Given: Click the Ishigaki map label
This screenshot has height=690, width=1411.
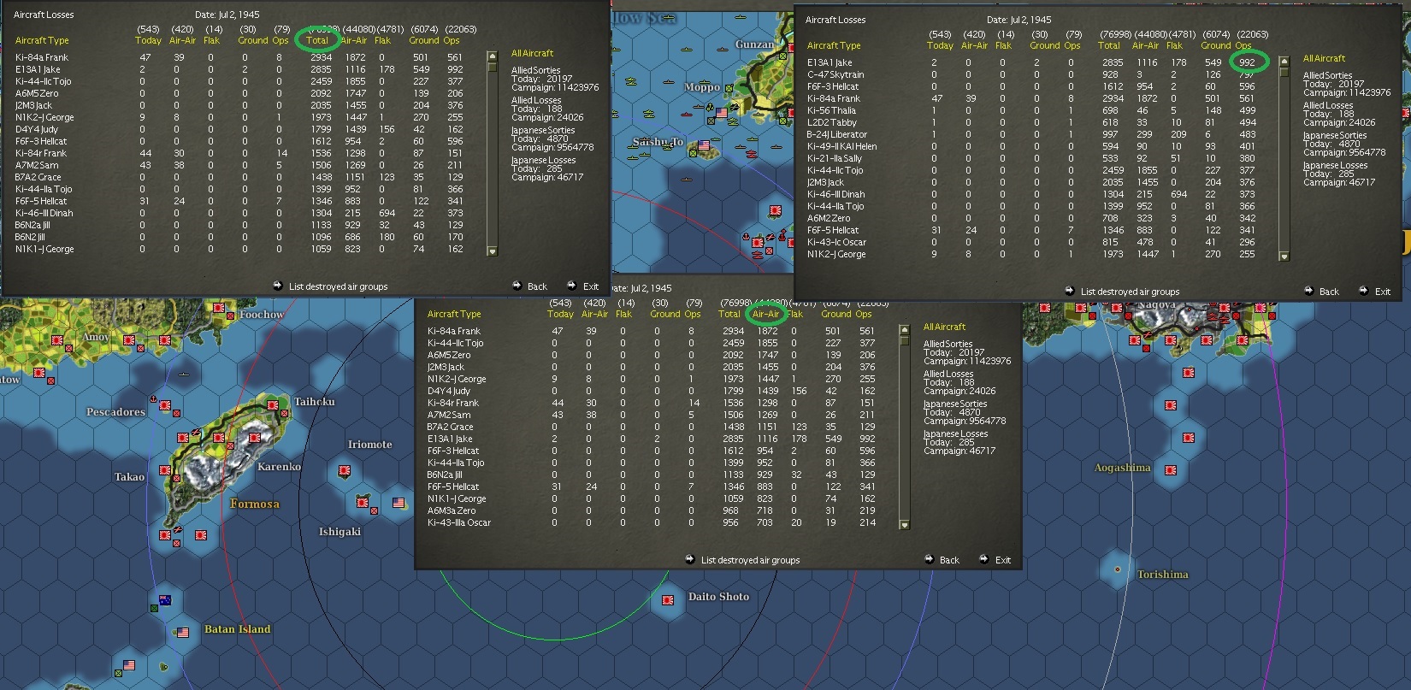Looking at the screenshot, I should (339, 532).
